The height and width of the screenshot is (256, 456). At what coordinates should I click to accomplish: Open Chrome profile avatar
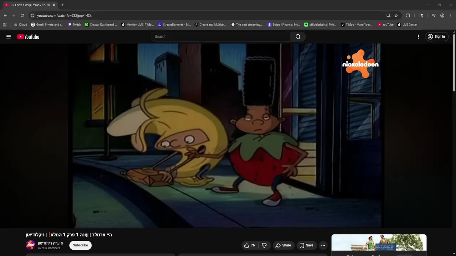tap(442, 16)
